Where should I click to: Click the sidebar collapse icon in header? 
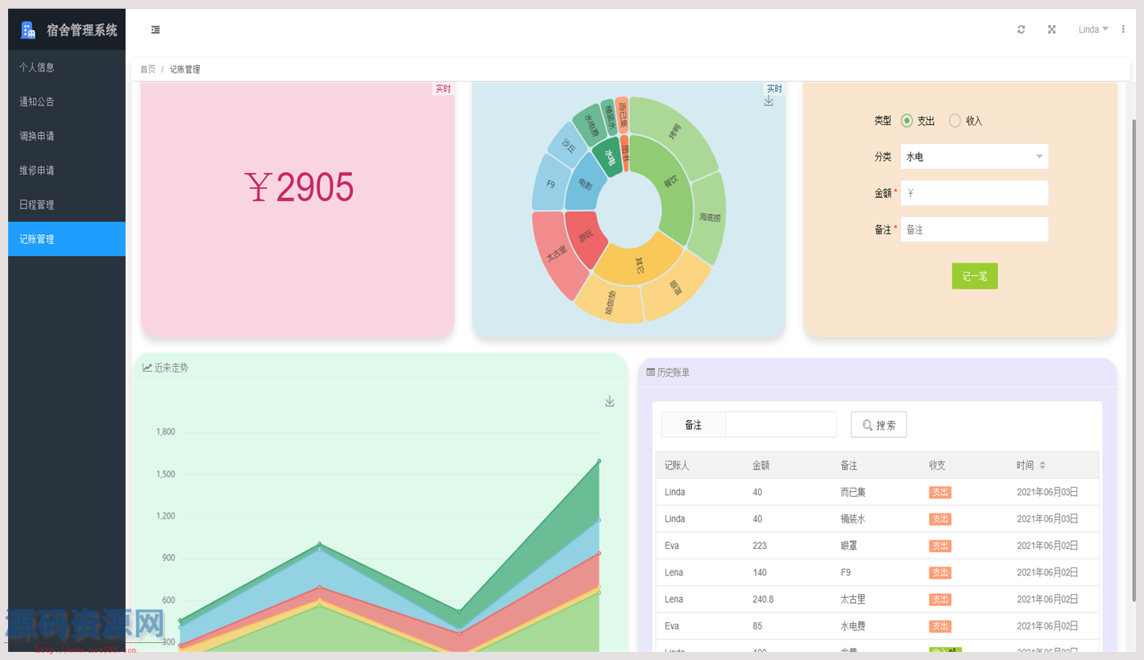pyautogui.click(x=155, y=30)
